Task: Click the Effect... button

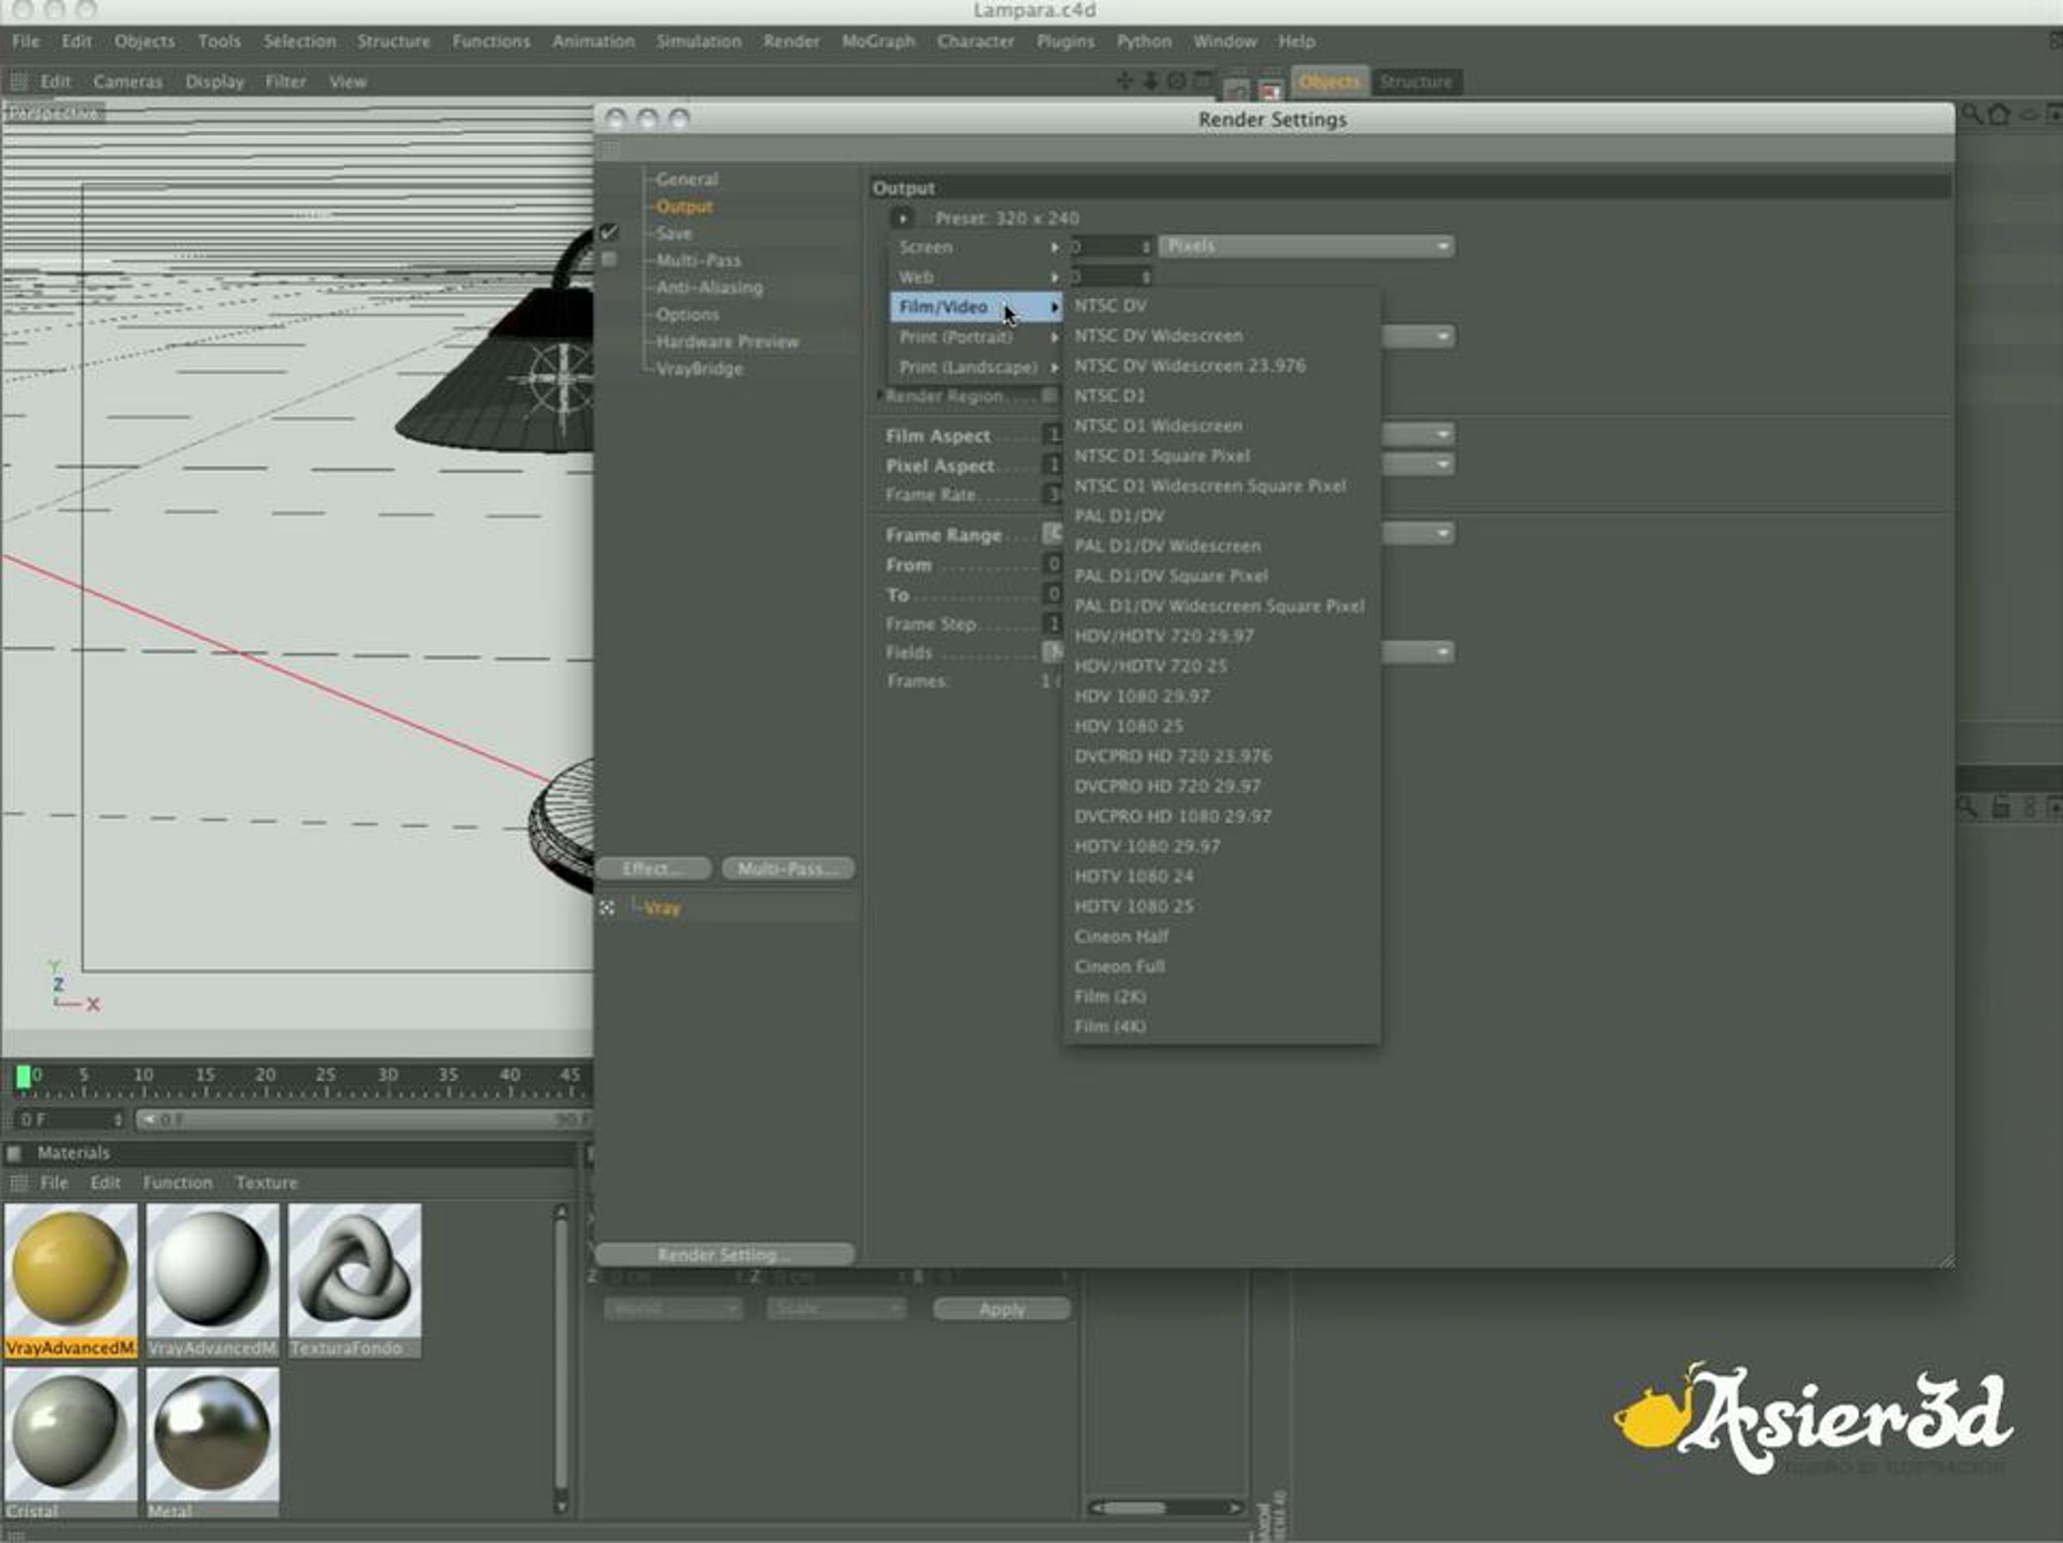Action: click(652, 869)
